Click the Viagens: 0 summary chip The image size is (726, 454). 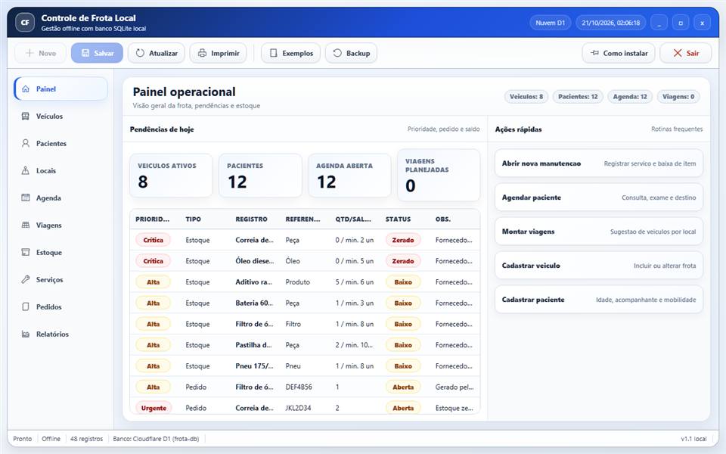click(x=678, y=96)
